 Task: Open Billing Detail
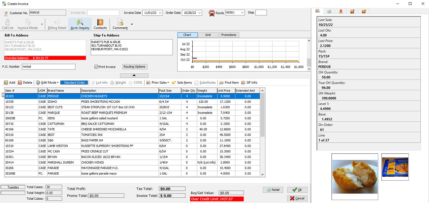[57, 24]
